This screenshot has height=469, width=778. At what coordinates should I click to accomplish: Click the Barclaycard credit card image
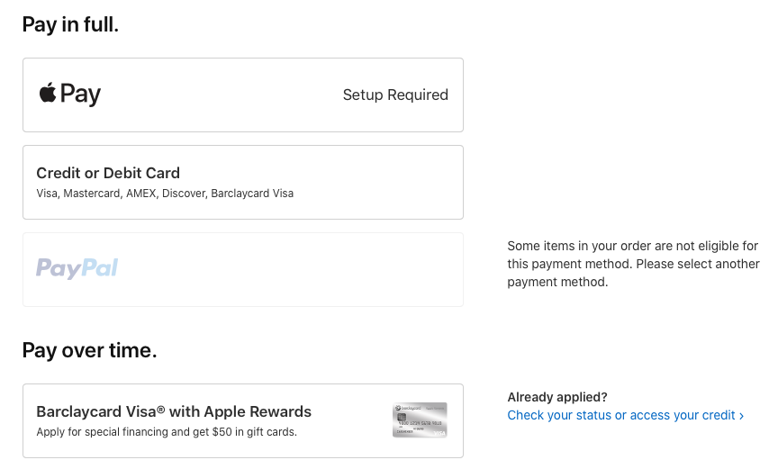click(420, 420)
